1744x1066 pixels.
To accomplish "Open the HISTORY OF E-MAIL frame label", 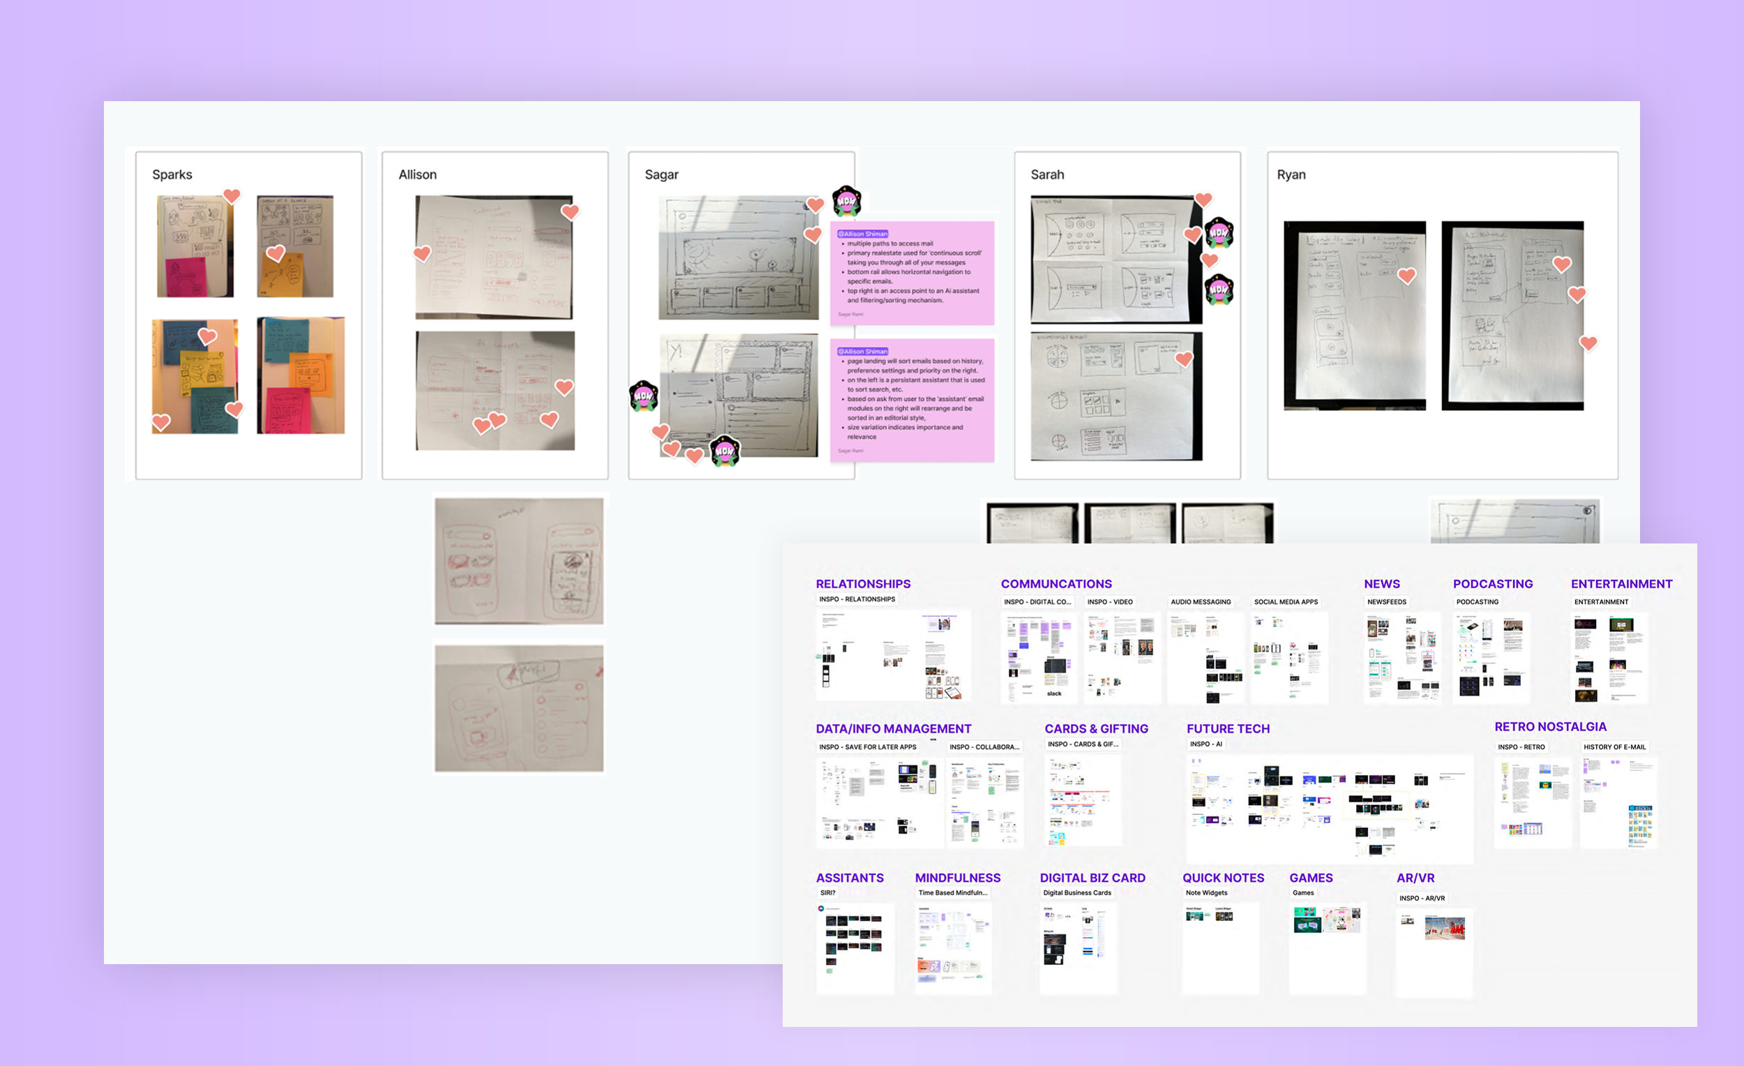I will tap(1614, 746).
